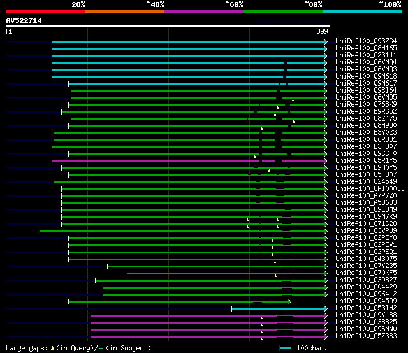Select UniRef100_Q6RUQ1 label
The width and height of the screenshot is (408, 353).
pyautogui.click(x=366, y=140)
